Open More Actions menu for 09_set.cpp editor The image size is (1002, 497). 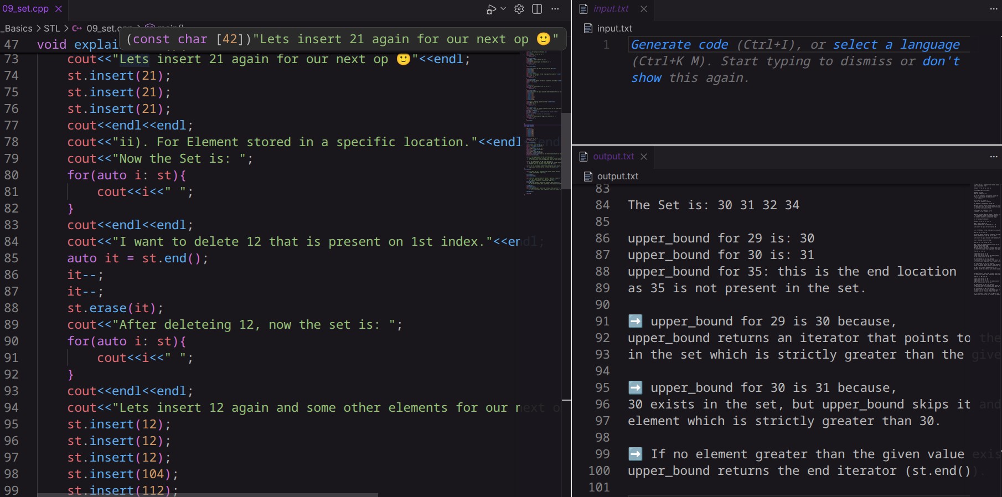tap(555, 9)
